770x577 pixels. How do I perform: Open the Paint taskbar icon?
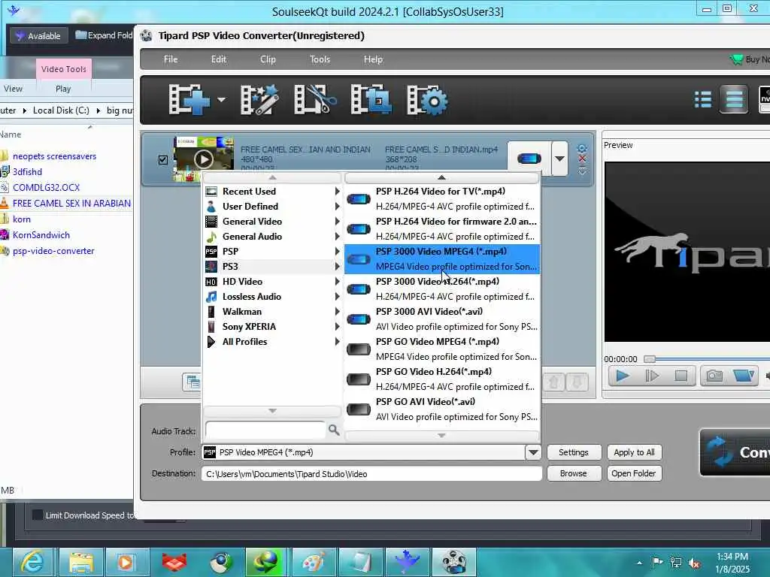(314, 562)
